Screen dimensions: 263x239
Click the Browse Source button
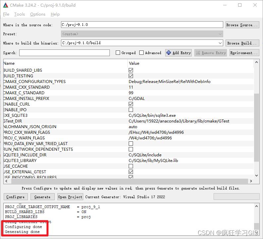[x=242, y=25]
